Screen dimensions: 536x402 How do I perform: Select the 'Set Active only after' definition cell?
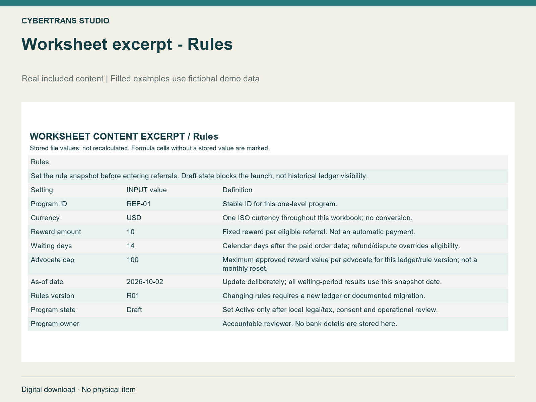(364, 310)
